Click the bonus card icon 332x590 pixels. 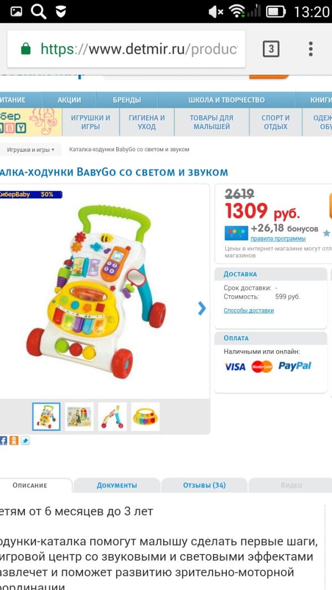(x=236, y=233)
